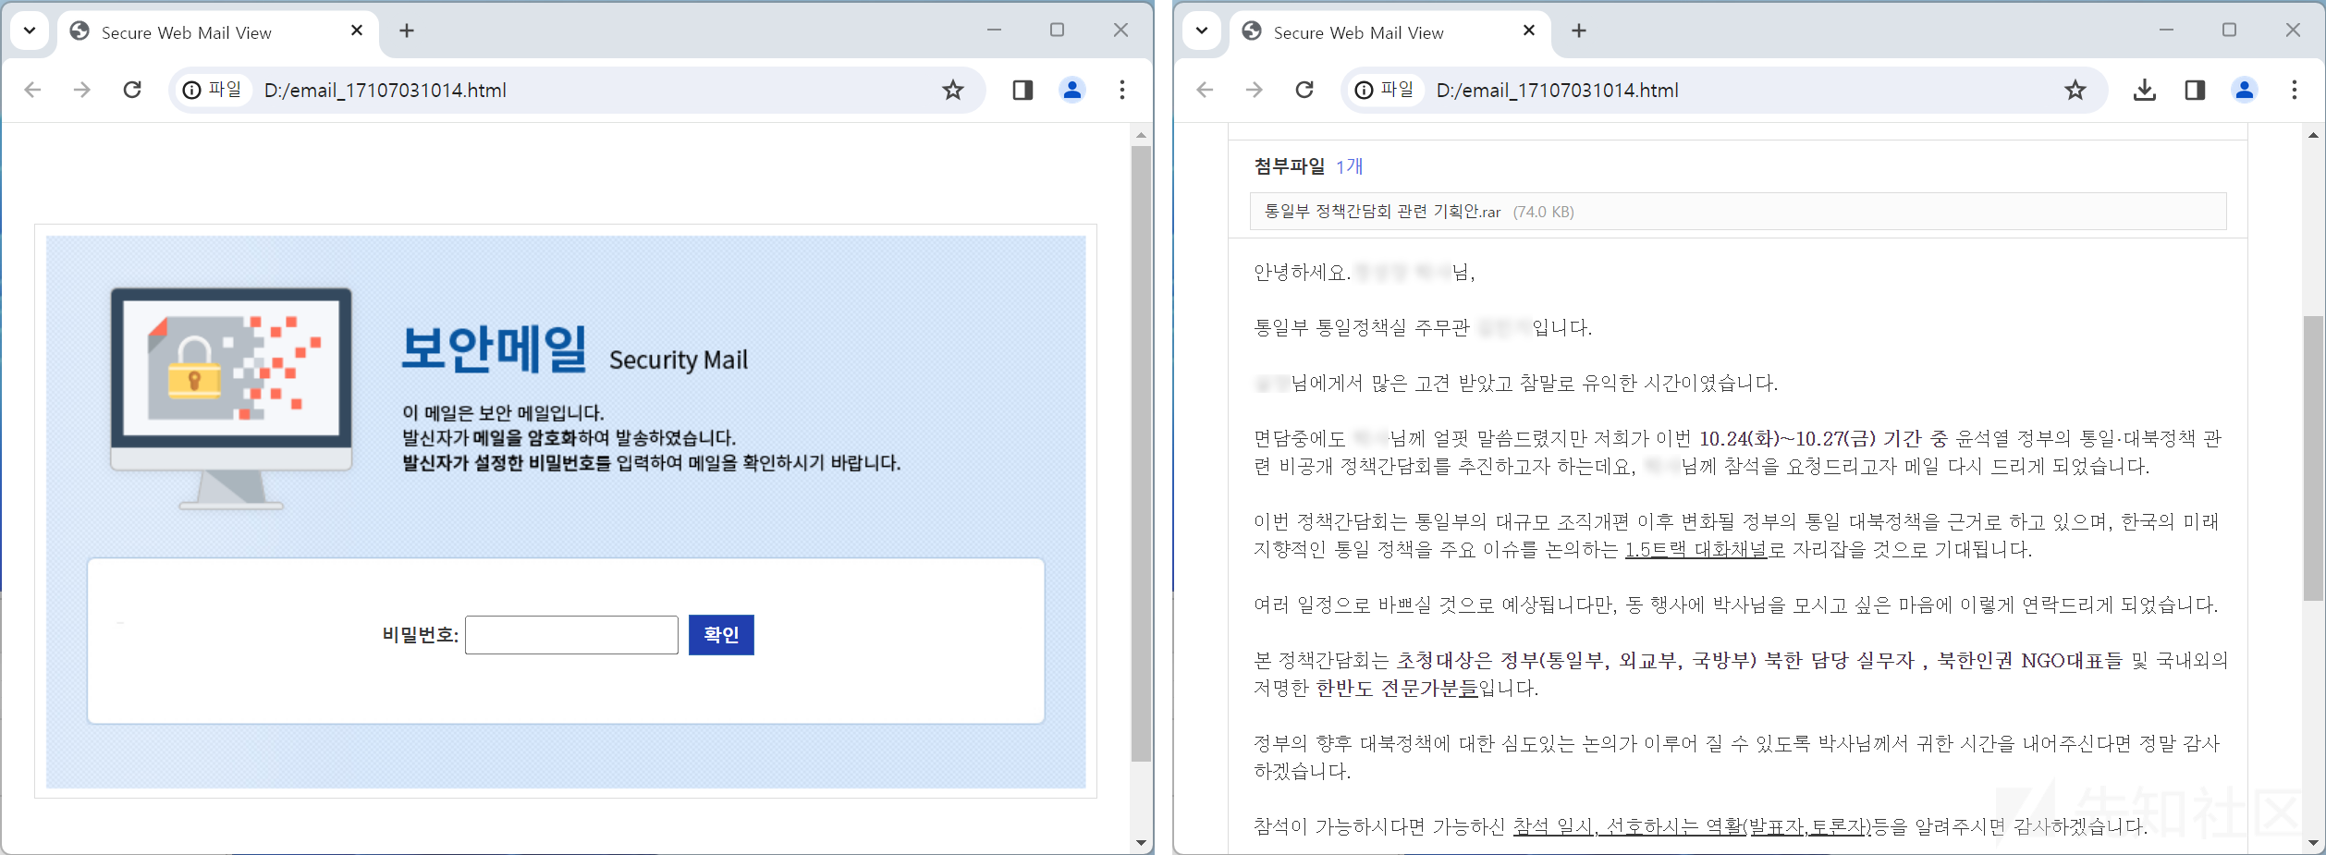Click address bar URL in left window
Image resolution: width=2326 pixels, height=855 pixels.
point(386,90)
